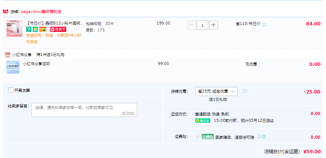Click the green 运费险 label badge
The image size is (326, 158).
coord(207,137)
